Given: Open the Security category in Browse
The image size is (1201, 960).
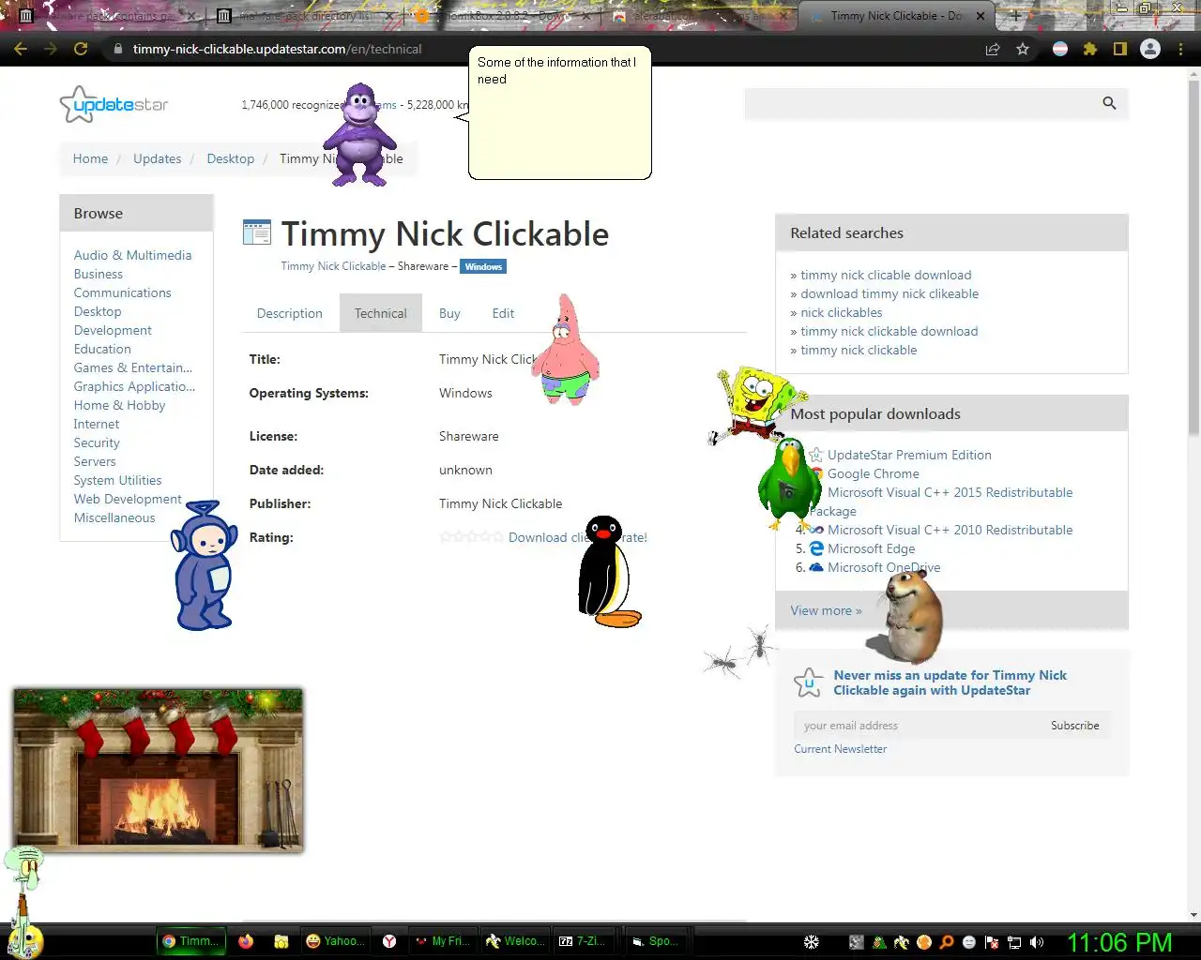Looking at the screenshot, I should (97, 442).
